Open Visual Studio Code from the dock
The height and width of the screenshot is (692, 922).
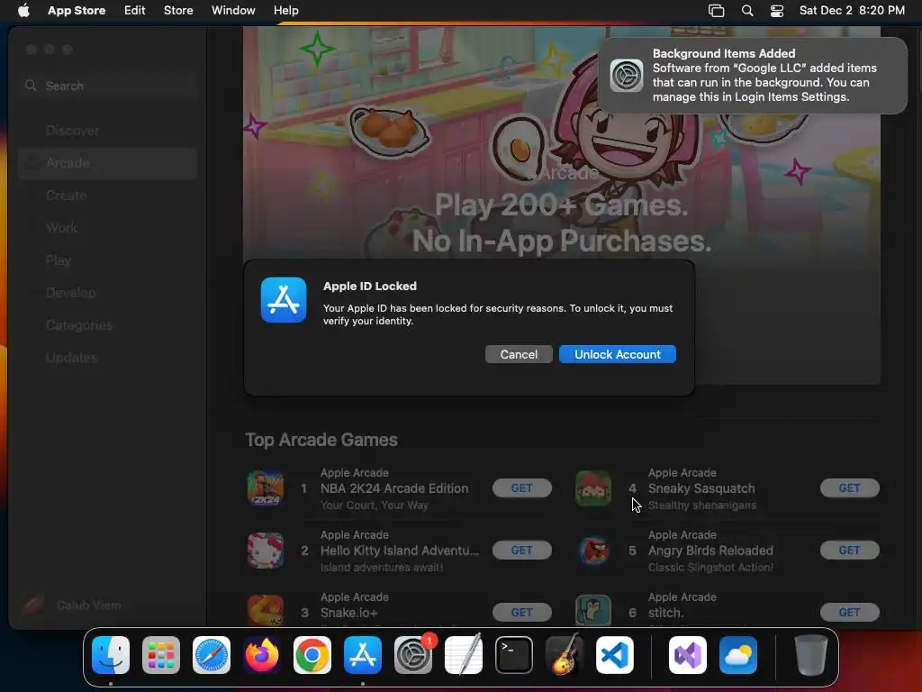click(614, 655)
